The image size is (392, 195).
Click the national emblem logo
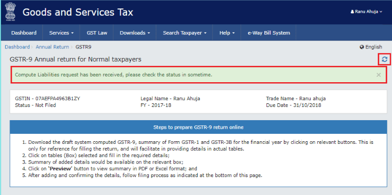coord(10,12)
